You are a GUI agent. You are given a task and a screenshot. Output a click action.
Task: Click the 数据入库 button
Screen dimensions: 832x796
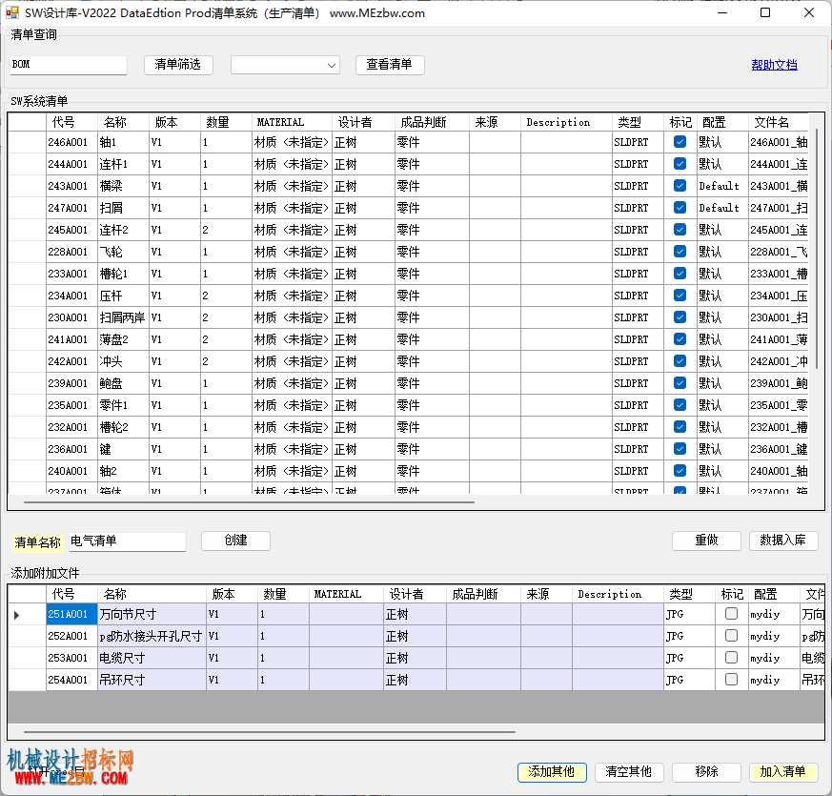[x=783, y=541]
